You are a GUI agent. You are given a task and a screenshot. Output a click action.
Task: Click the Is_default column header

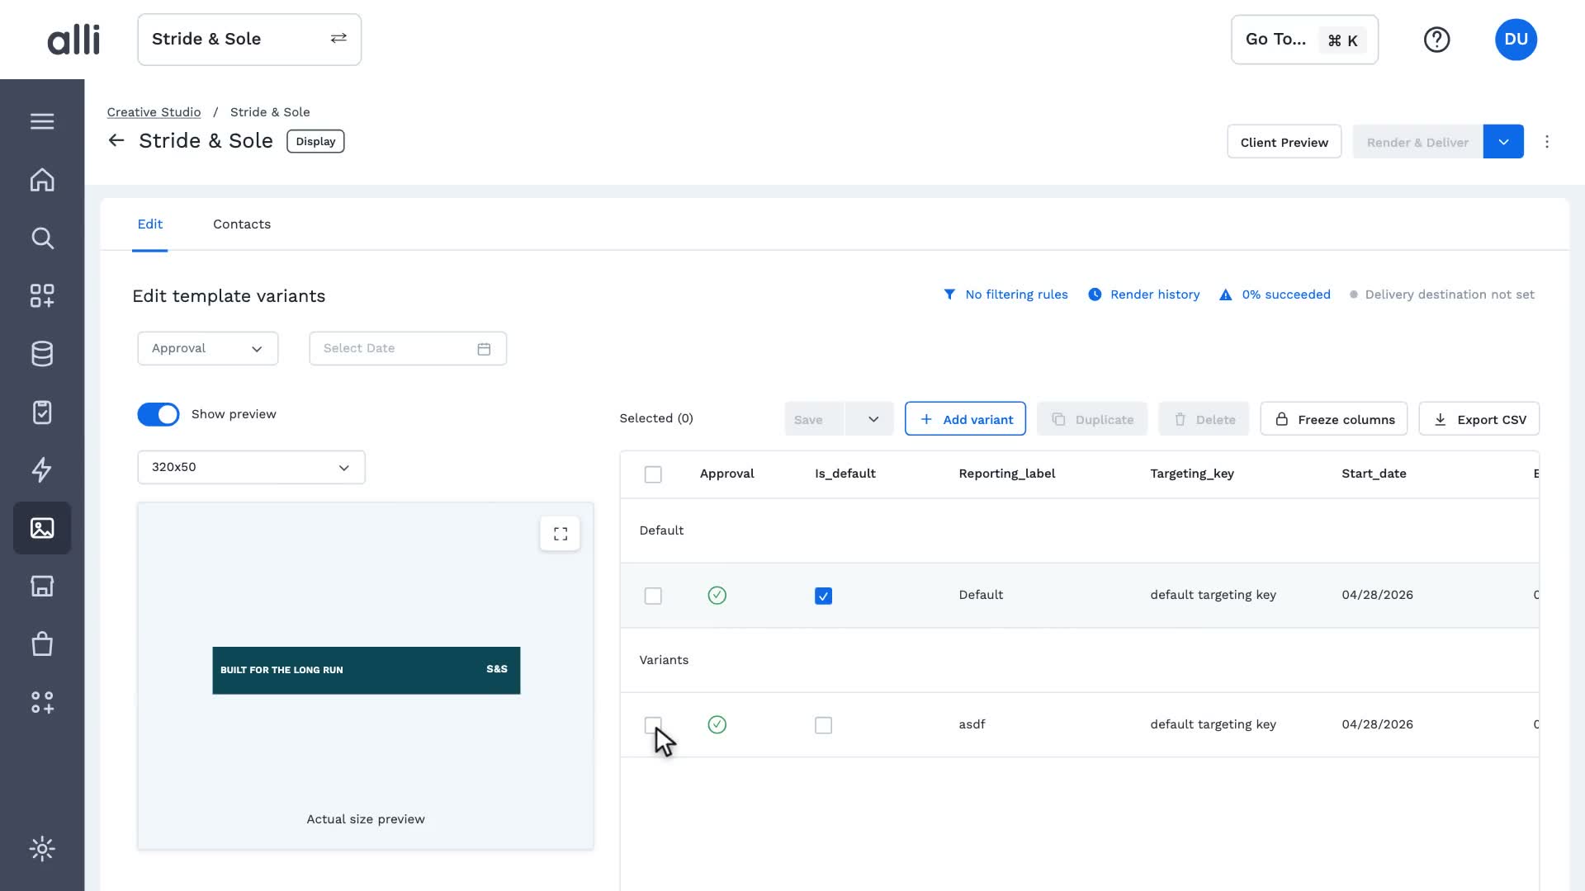pos(845,474)
